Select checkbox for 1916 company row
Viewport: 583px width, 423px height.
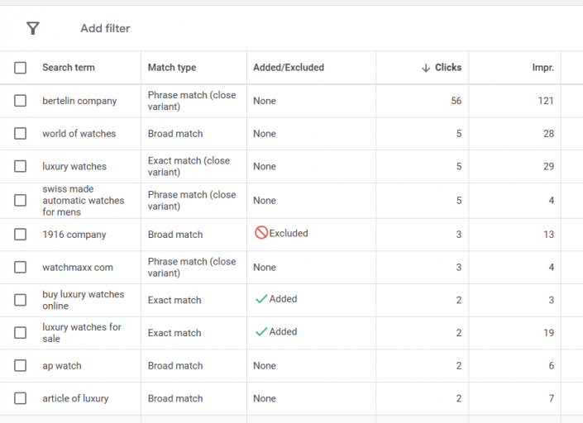[21, 235]
